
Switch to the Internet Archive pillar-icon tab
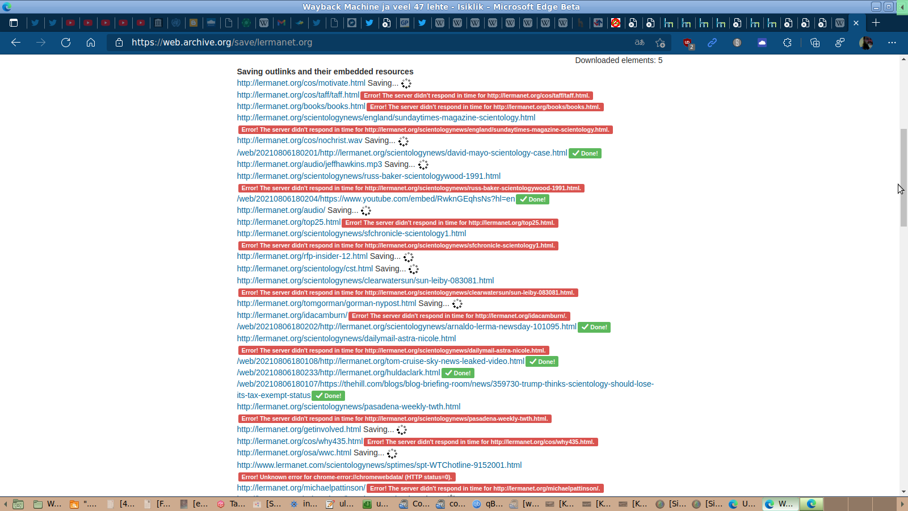(158, 23)
